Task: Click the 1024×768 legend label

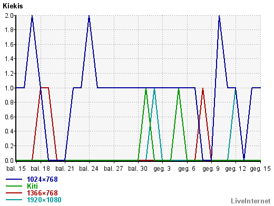Action: click(x=42, y=179)
